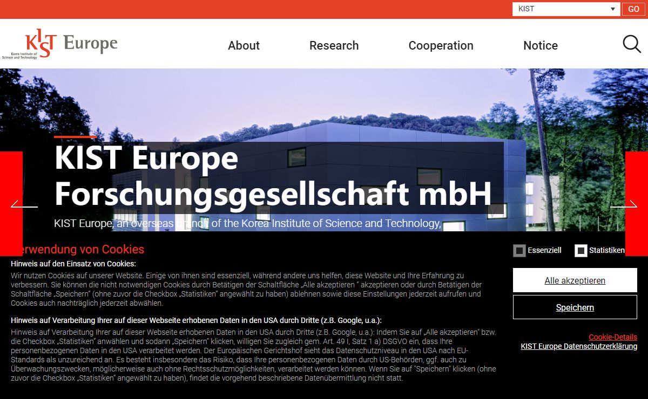Screen dimensions: 648x399
Task: Open the search magnifier icon
Action: pyautogui.click(x=632, y=44)
